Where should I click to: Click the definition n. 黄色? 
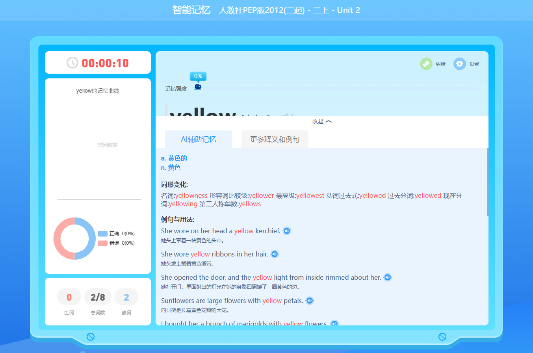click(x=171, y=167)
